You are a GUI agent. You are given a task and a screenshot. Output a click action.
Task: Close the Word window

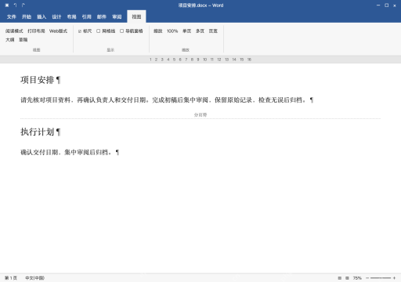395,5
